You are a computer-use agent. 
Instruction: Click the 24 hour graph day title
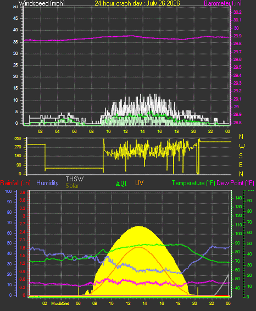pos(137,3)
